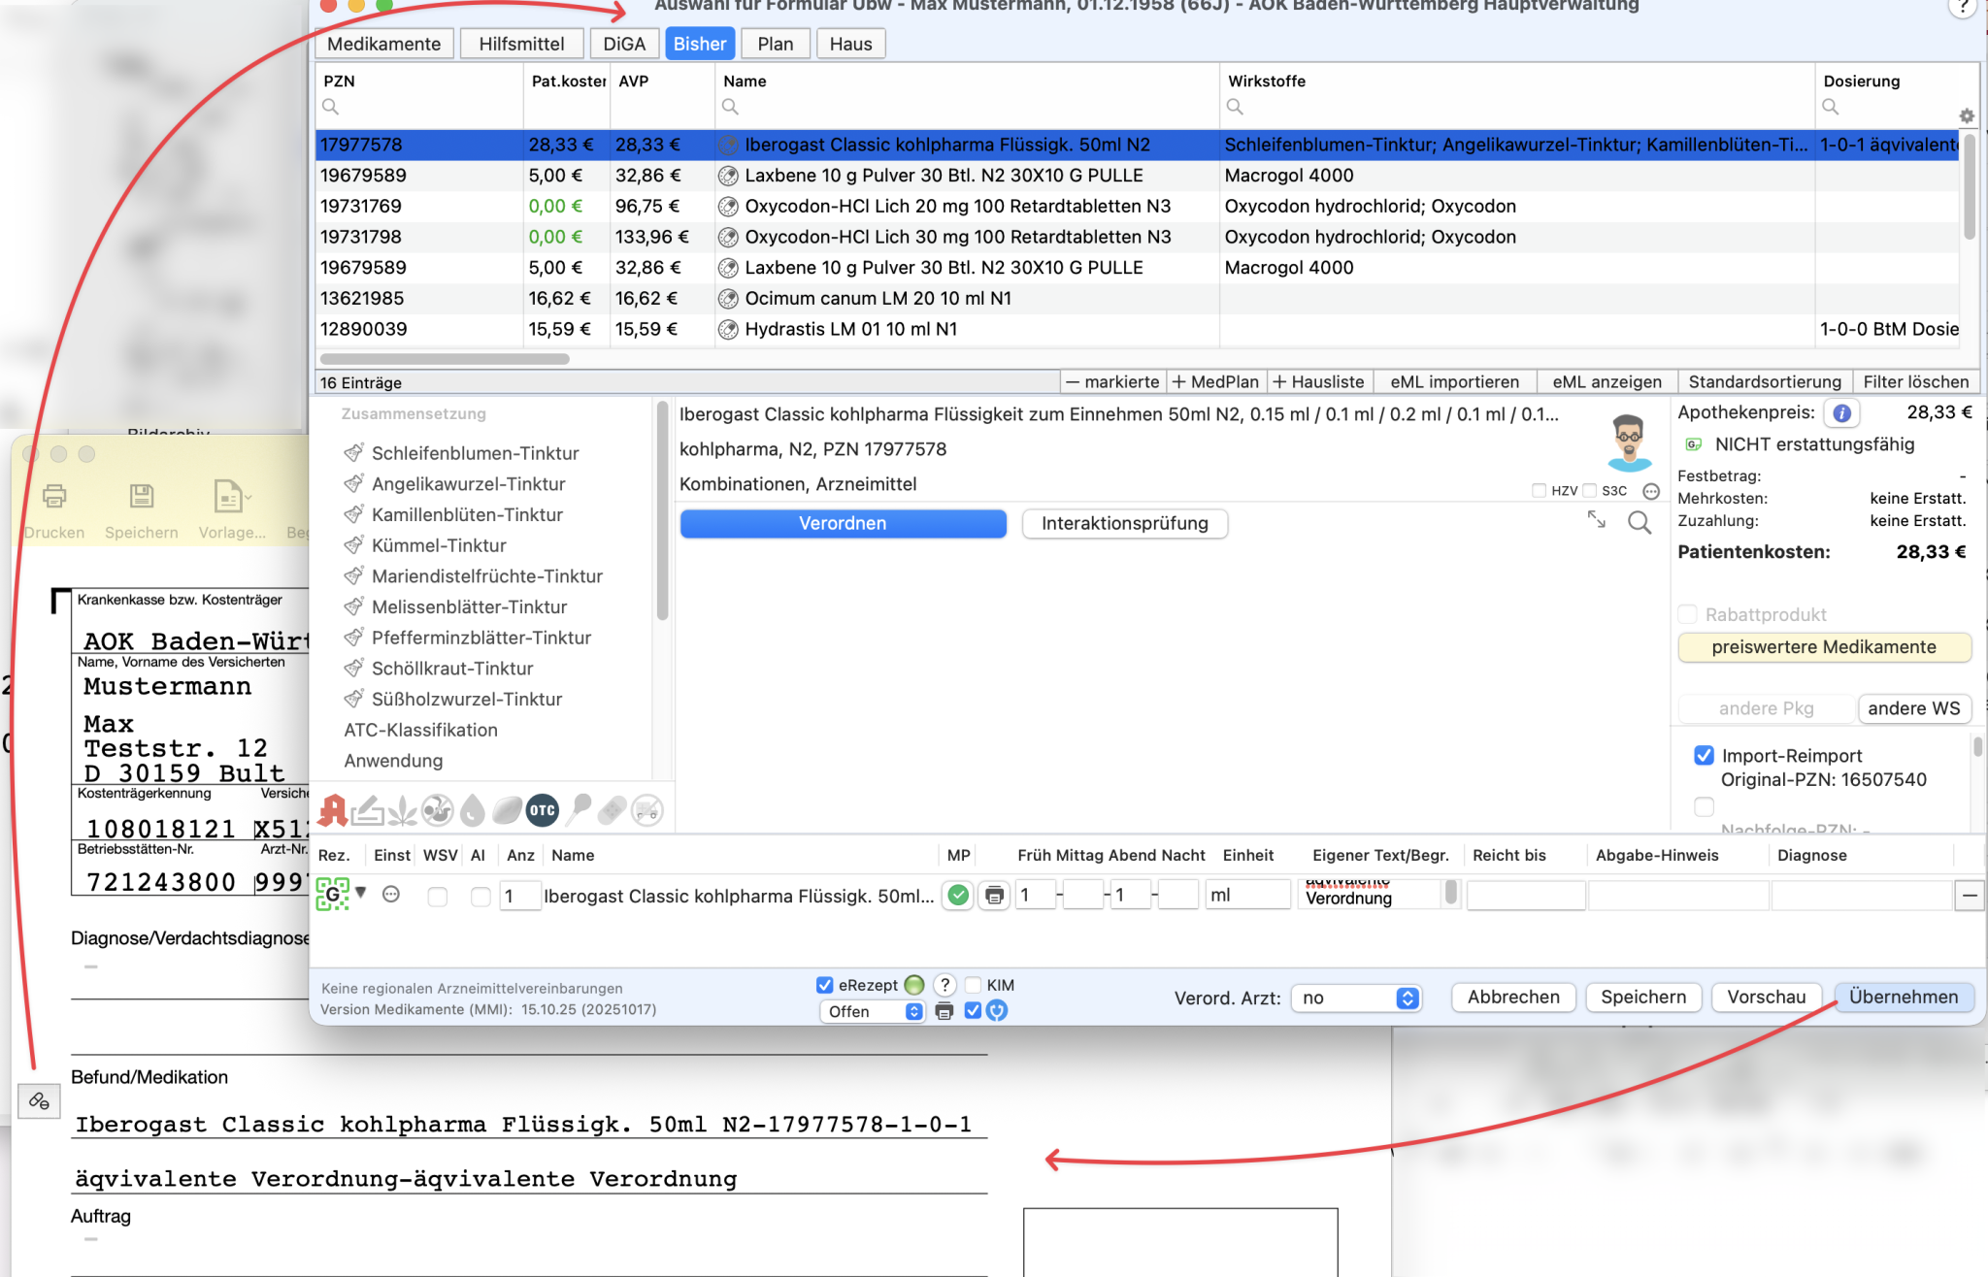Click the printer icon beside the Offen dropdown
The image size is (1988, 1277).
(944, 1010)
